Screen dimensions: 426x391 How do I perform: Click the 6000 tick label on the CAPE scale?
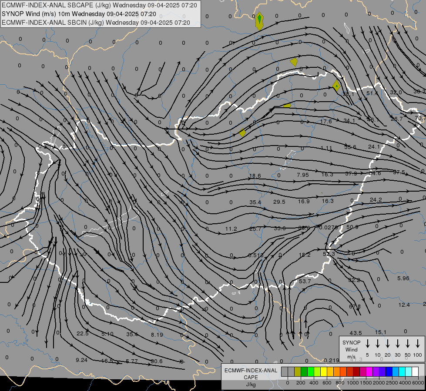pos(419,383)
